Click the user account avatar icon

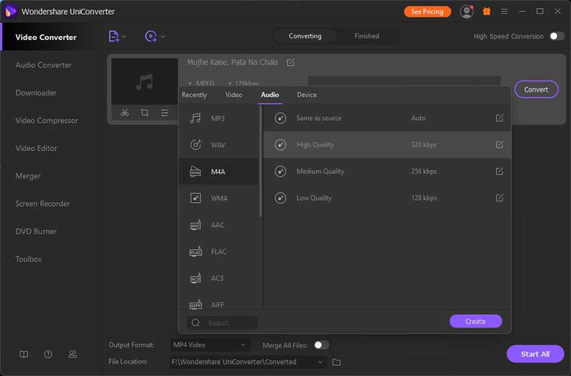[x=466, y=11]
